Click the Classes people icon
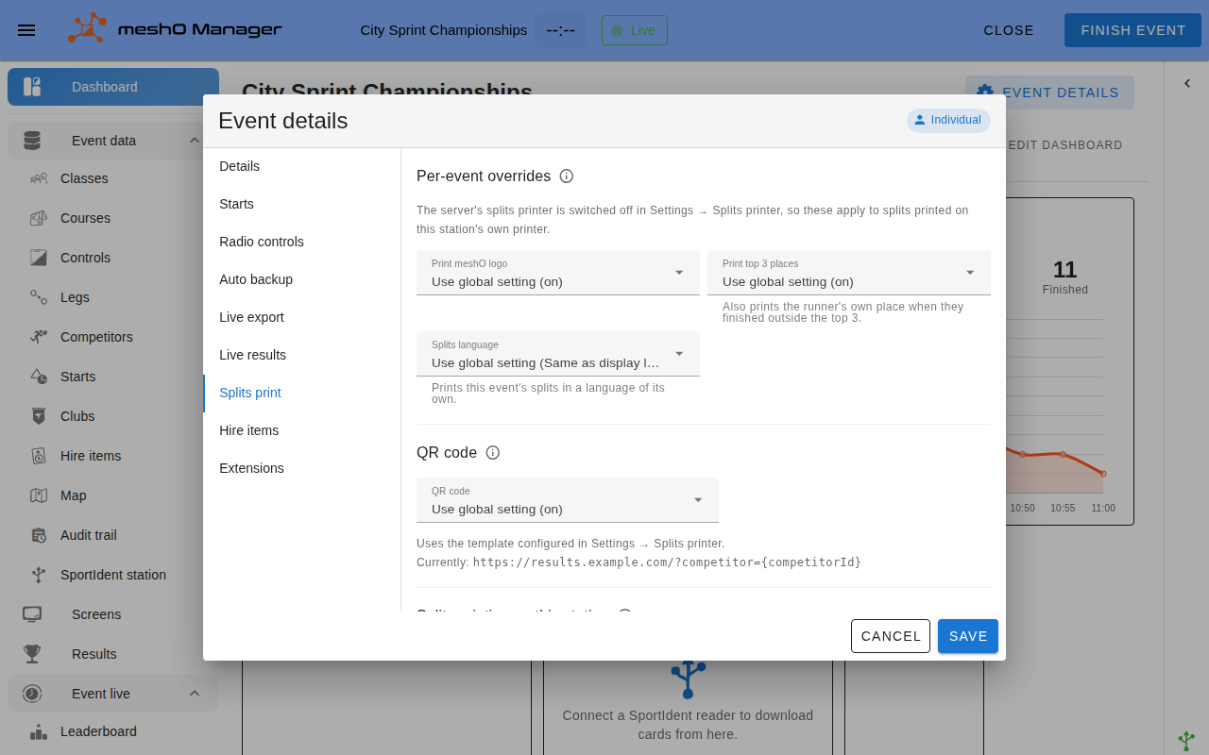Image resolution: width=1209 pixels, height=755 pixels. pyautogui.click(x=39, y=178)
